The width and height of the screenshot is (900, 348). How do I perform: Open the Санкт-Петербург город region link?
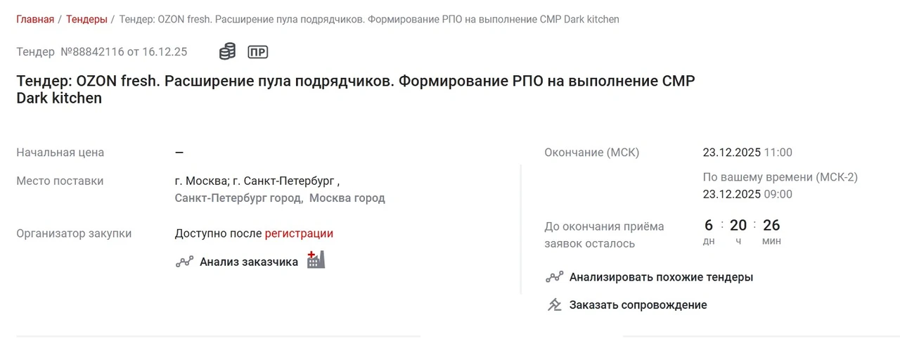(238, 198)
